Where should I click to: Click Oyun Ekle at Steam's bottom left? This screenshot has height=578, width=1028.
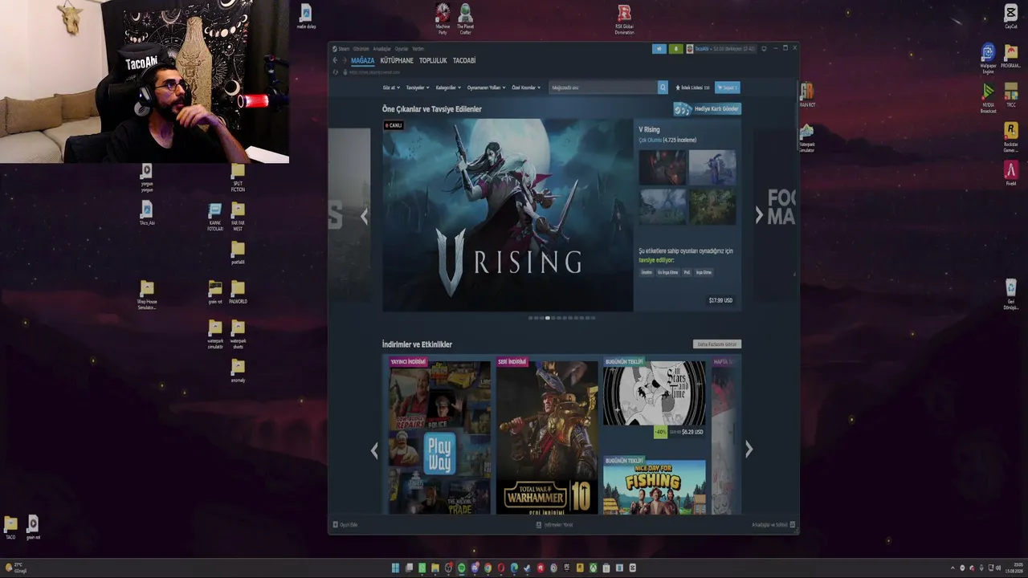point(346,525)
